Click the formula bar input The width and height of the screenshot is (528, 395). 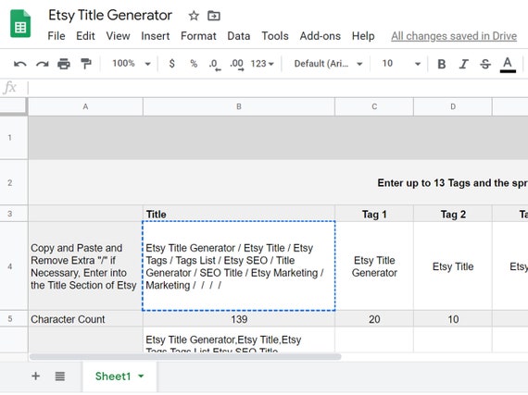click(278, 88)
